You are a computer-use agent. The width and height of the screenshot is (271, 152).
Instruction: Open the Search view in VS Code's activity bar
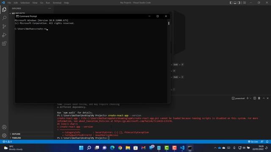point(4,18)
